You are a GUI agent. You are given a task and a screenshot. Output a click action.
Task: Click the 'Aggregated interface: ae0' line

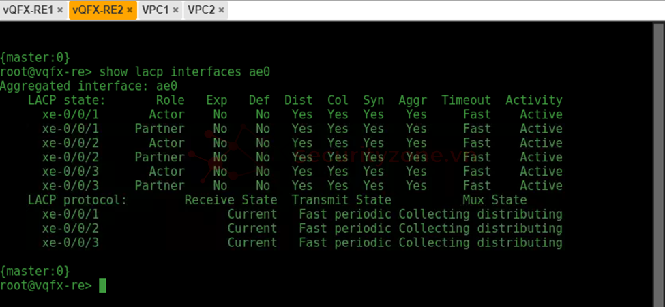point(89,86)
